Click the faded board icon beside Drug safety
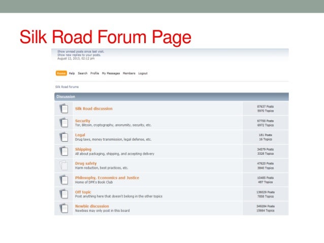The width and height of the screenshot is (324, 243). (x=63, y=165)
